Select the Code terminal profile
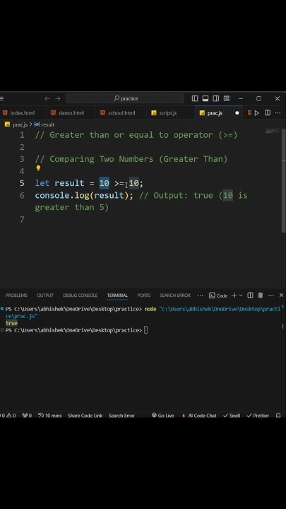286x509 pixels. [x=218, y=296]
